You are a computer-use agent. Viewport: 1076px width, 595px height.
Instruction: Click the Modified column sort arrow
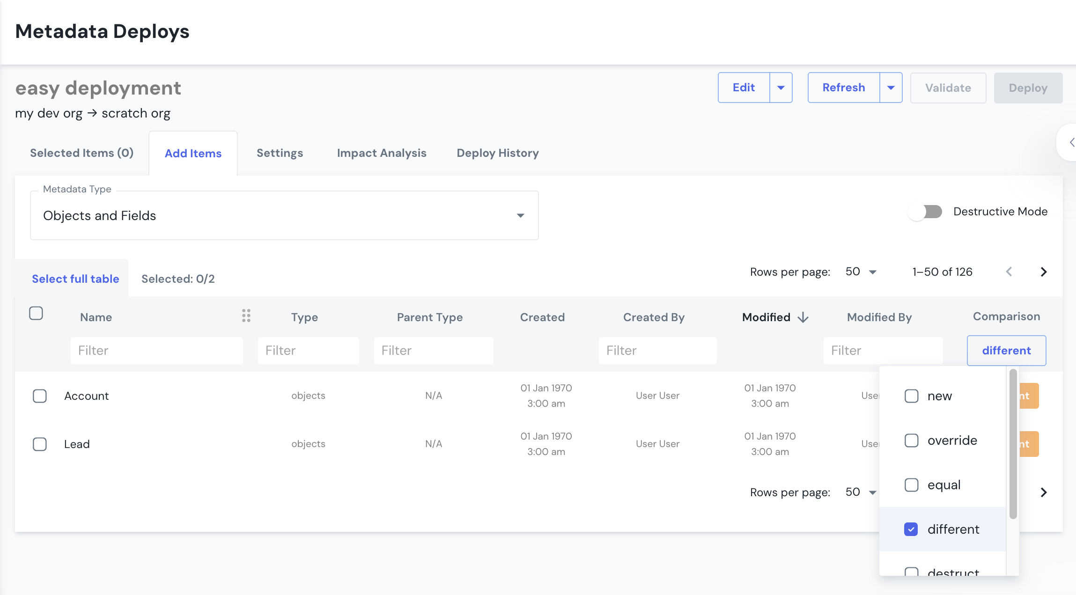coord(802,317)
